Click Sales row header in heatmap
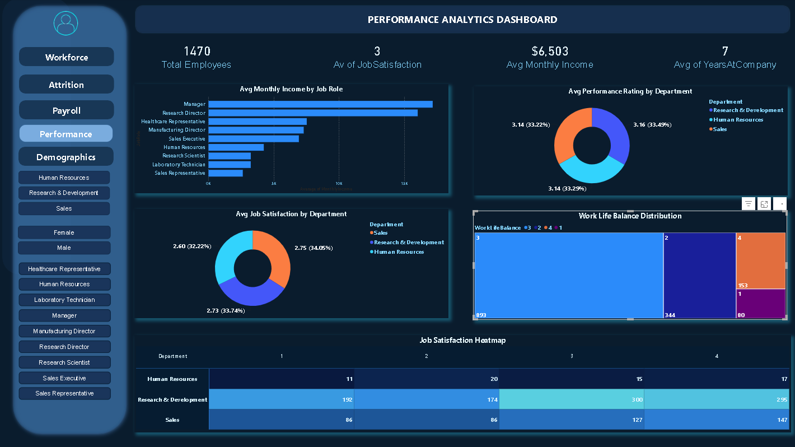Image resolution: width=795 pixels, height=447 pixels. pos(172,420)
